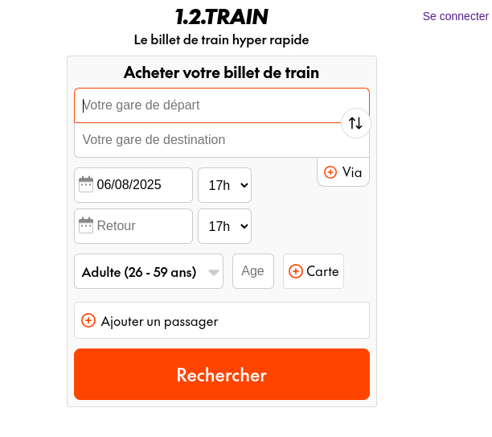The height and width of the screenshot is (437, 492).
Task: Click the Age input field
Action: click(253, 271)
